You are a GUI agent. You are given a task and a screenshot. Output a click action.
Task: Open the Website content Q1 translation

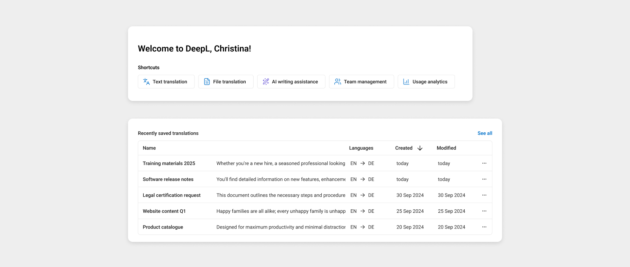pos(164,211)
